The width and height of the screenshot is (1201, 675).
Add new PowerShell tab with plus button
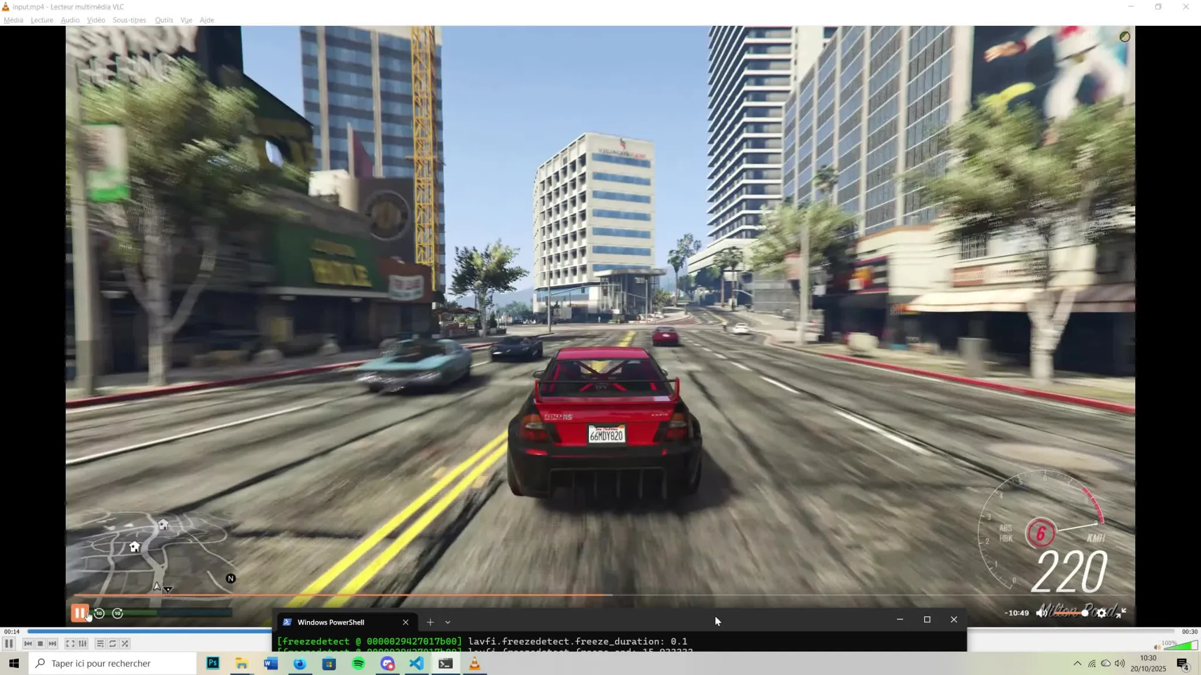point(430,622)
